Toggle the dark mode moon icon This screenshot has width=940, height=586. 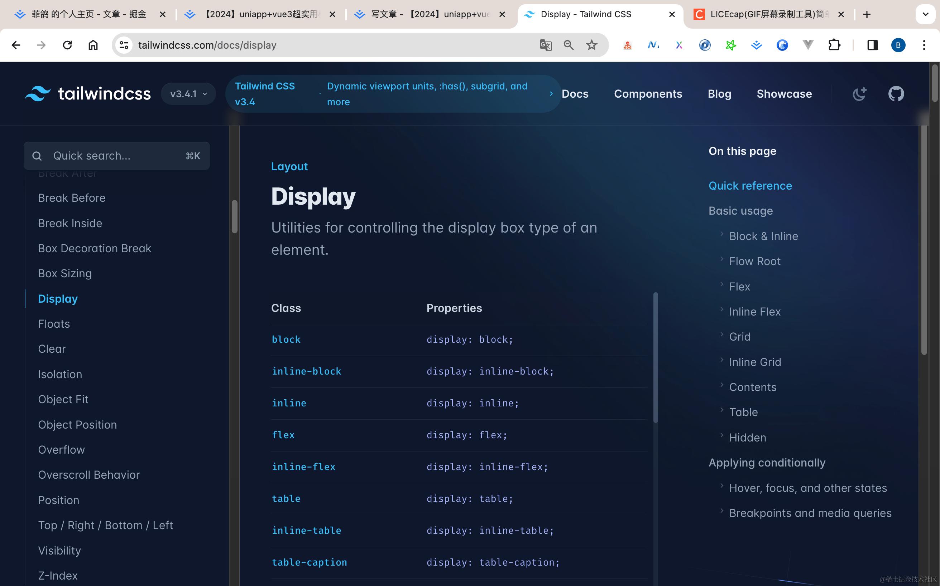coord(859,94)
